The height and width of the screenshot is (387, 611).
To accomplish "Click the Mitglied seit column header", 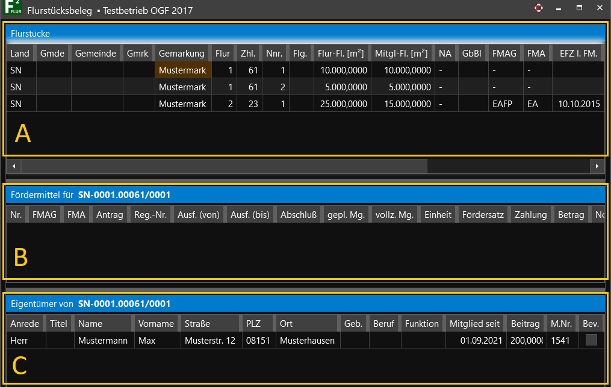I will pos(474,324).
